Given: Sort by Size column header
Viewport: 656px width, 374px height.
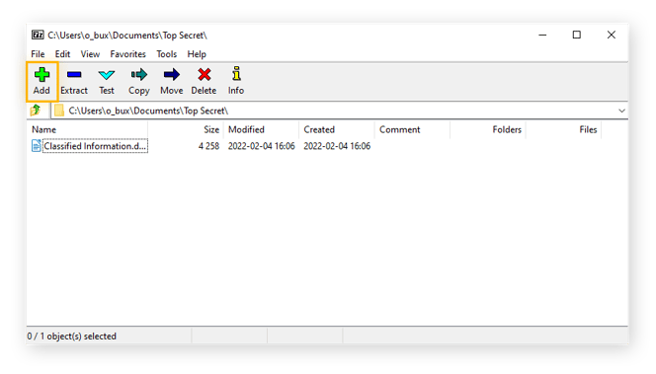Looking at the screenshot, I should 186,129.
